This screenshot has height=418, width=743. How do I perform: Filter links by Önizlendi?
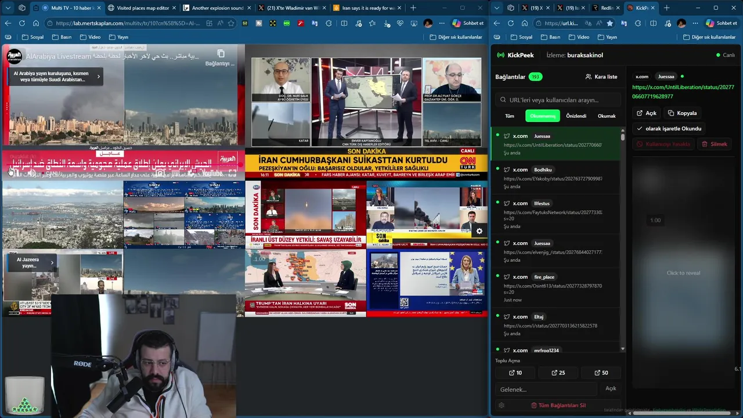click(576, 116)
